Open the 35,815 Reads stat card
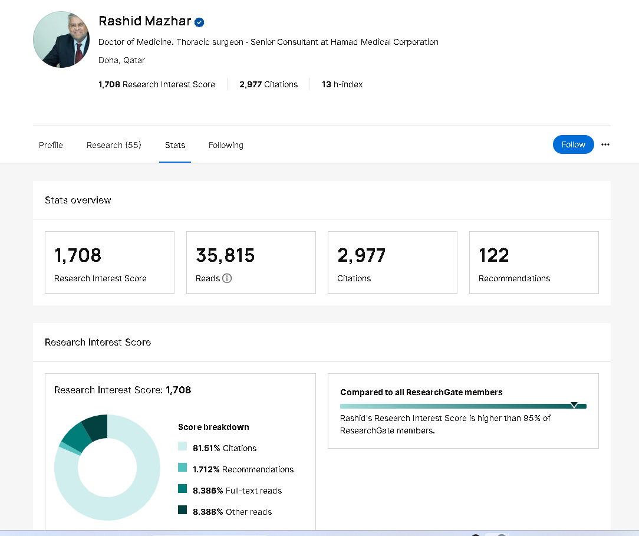The image size is (639, 536). point(251,262)
